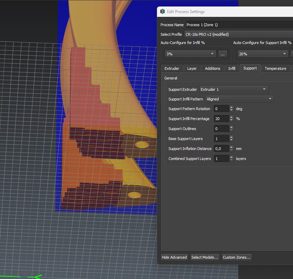Increase Combined Support Layers with up arrow

click(231, 157)
